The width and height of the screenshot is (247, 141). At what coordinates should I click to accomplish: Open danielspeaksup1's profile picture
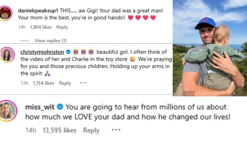click(7, 13)
